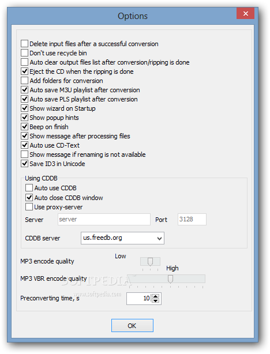
Task: Click the MP3 VBR encode quality slider handle
Action: pyautogui.click(x=170, y=279)
